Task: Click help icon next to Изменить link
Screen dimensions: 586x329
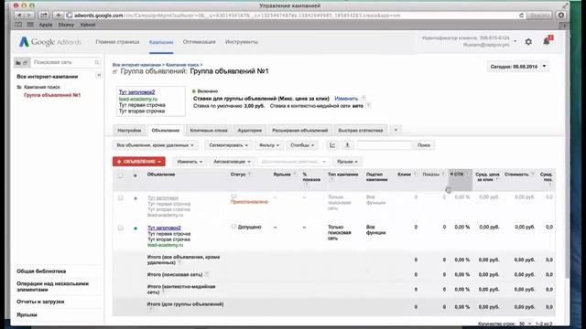Action: [x=364, y=99]
